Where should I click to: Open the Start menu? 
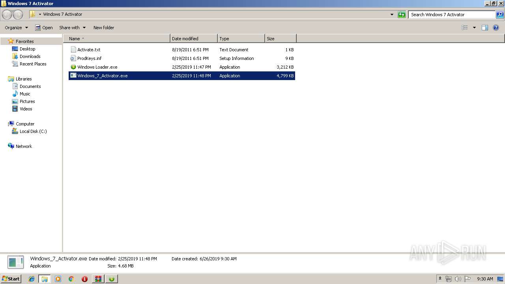click(x=11, y=279)
